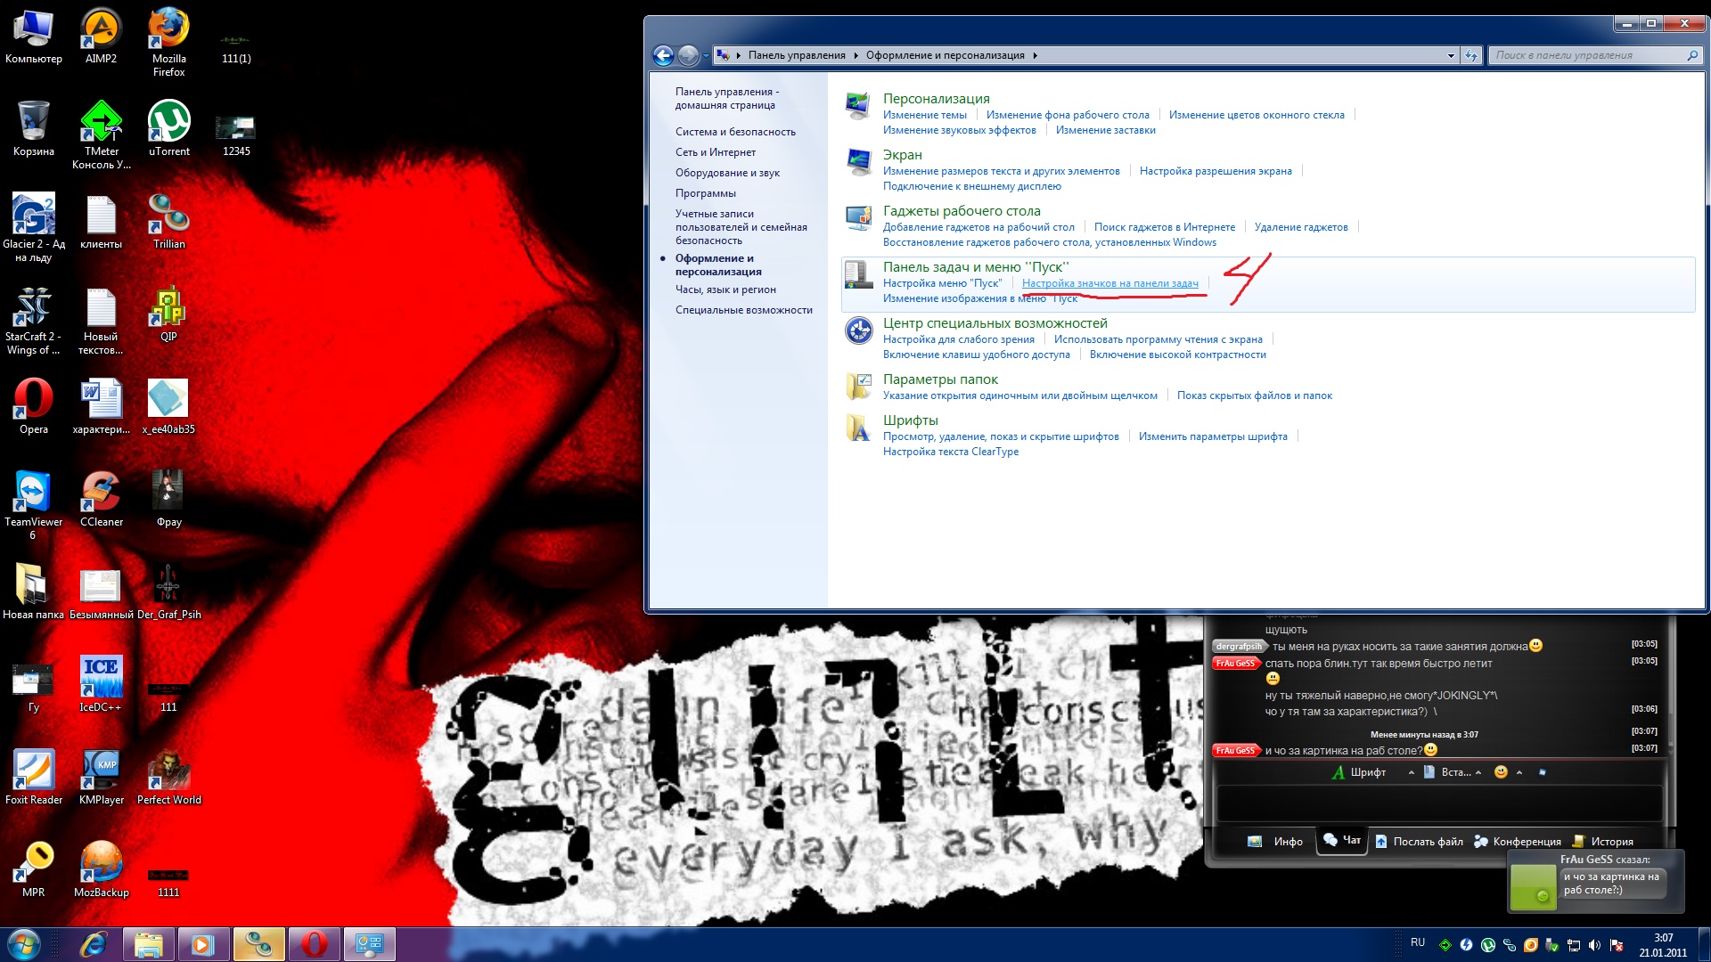1711x962 pixels.
Task: Click the control panel search field
Action: pos(1586,55)
